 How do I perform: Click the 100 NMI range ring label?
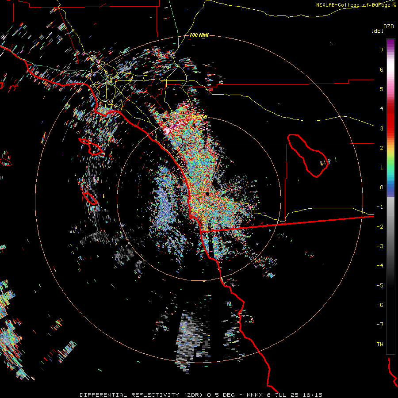point(199,35)
